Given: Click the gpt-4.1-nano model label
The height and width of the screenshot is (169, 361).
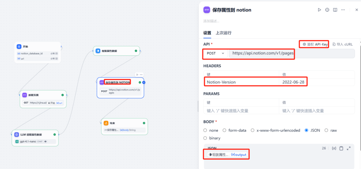Looking at the screenshot, I should click(x=28, y=141).
